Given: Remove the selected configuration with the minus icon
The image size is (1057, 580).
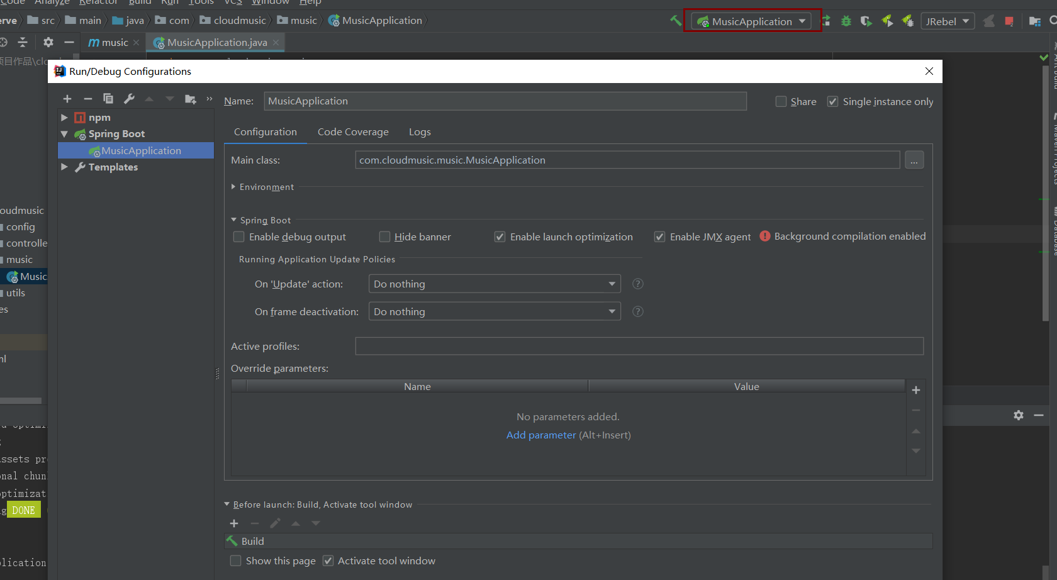Looking at the screenshot, I should coord(88,99).
